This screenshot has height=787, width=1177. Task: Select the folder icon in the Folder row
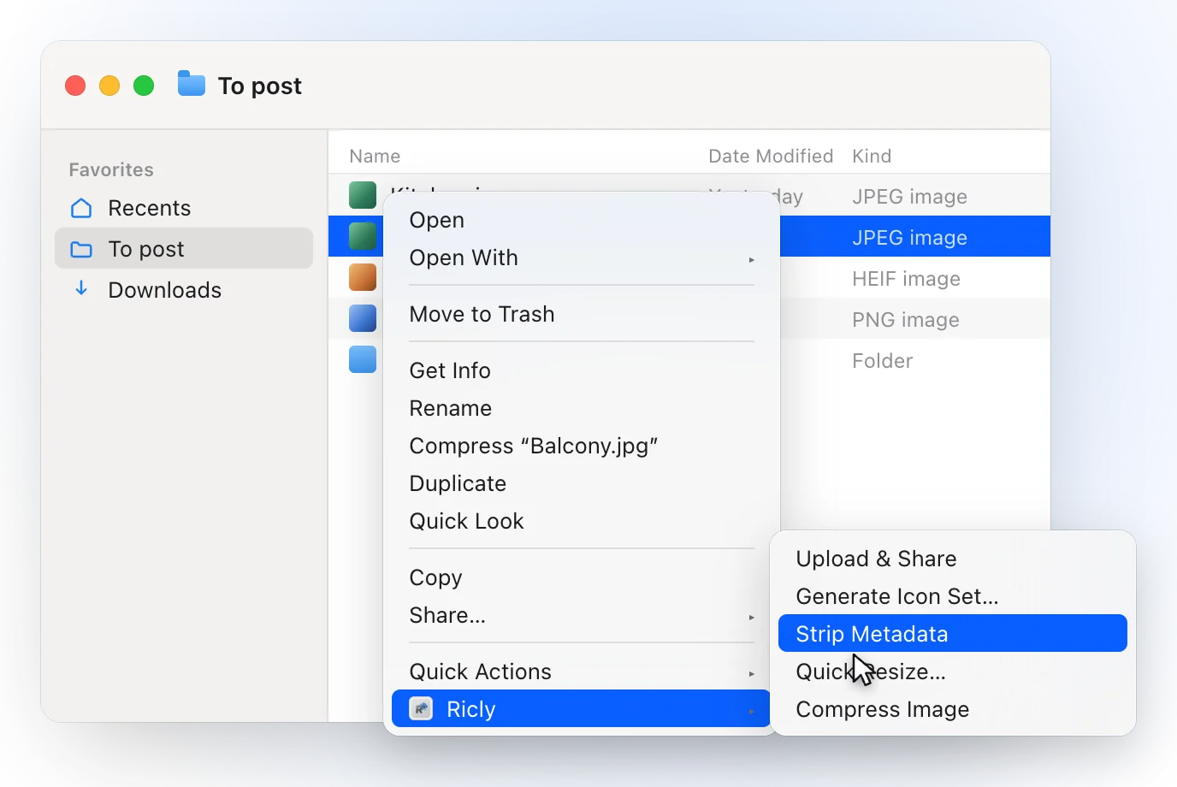click(363, 359)
